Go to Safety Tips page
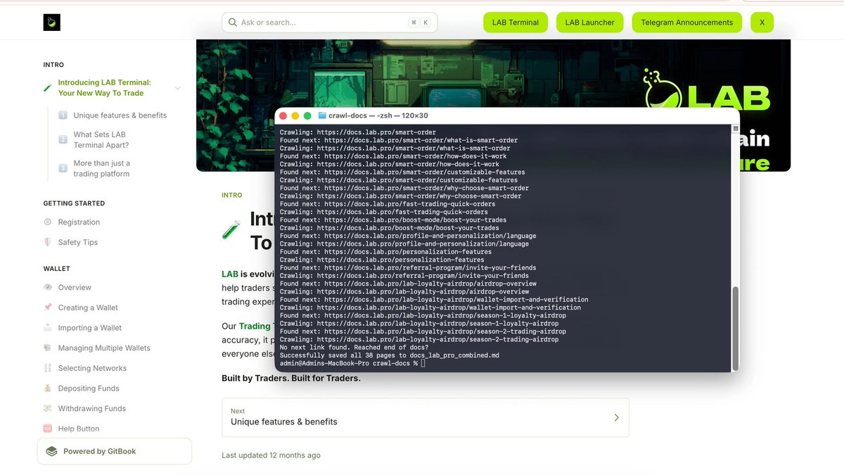The width and height of the screenshot is (844, 475). (x=78, y=242)
